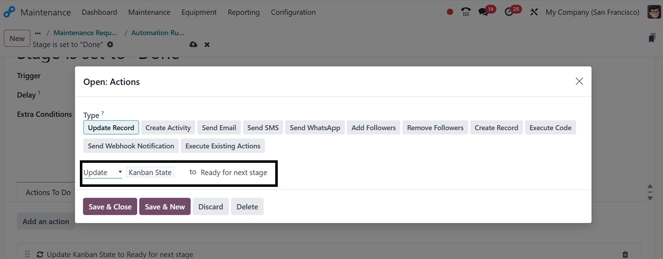Screen dimensions: 663x259
Task: Click the Kanban State field box
Action: coord(150,172)
